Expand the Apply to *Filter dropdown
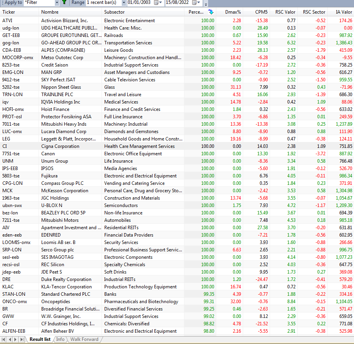 [x=57, y=2]
